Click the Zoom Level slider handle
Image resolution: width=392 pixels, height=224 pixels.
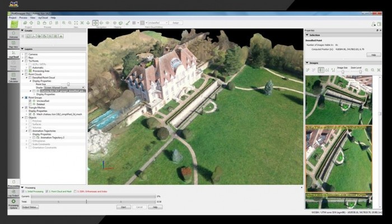click(360, 72)
